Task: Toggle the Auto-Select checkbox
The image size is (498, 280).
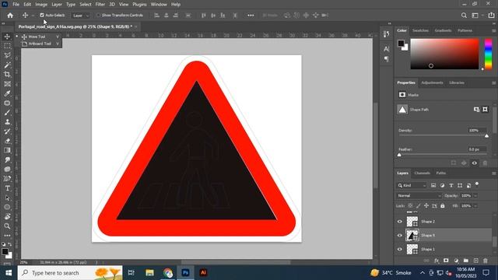Action: (x=41, y=16)
